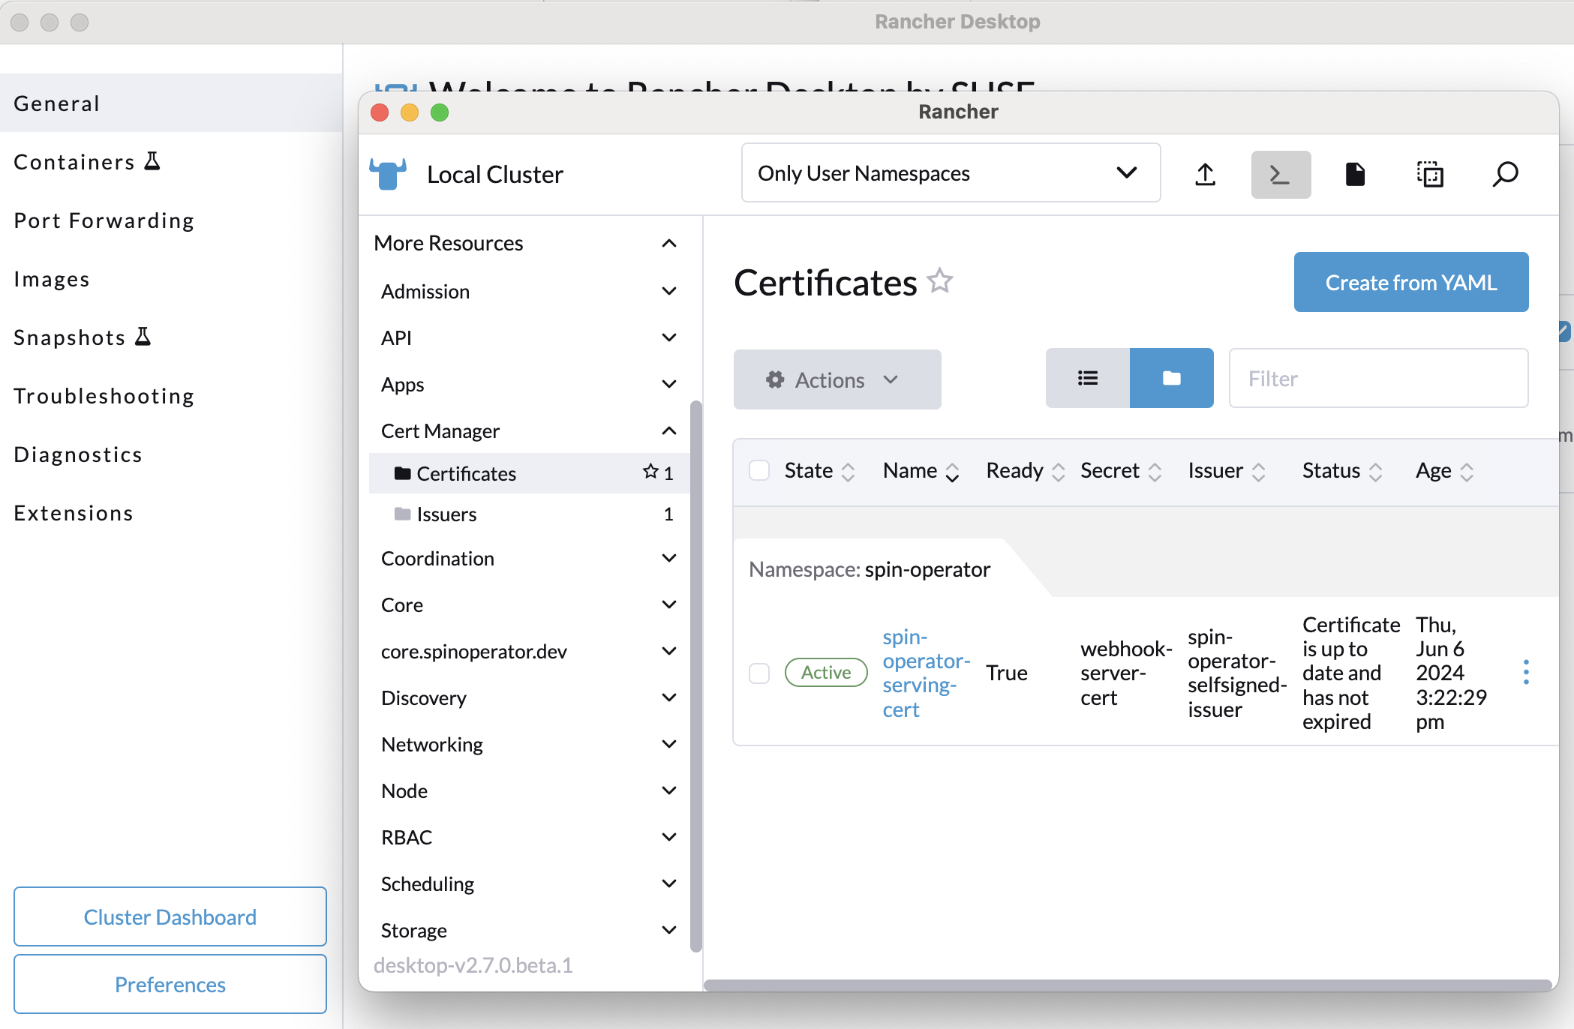Expand the Discovery group
1574x1029 pixels.
pyautogui.click(x=669, y=697)
